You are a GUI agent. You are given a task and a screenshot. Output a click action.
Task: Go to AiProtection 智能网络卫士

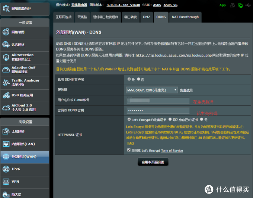pyautogui.click(x=25, y=57)
